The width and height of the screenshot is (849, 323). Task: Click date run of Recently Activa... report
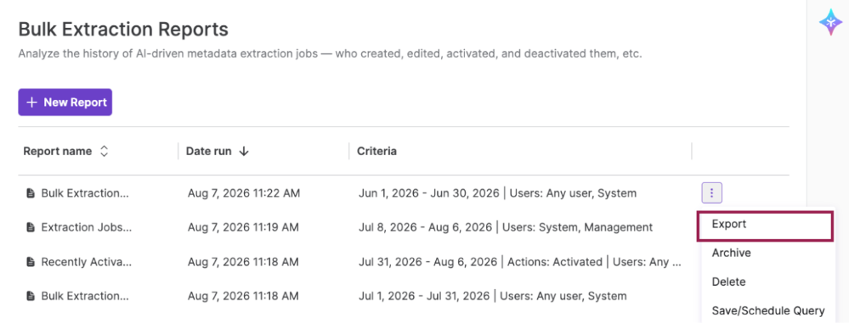tap(243, 262)
